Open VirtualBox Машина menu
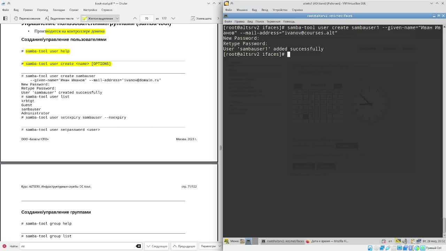This screenshot has height=251, width=446. pyautogui.click(x=242, y=10)
